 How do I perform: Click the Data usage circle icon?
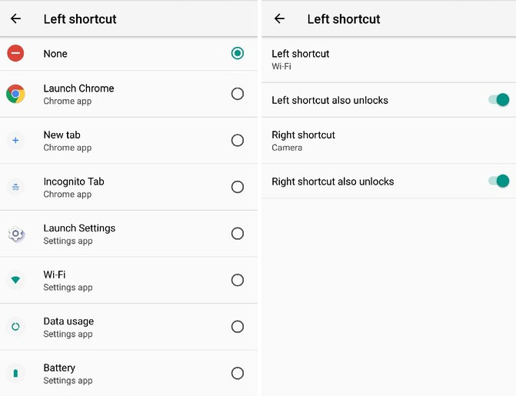click(x=15, y=327)
